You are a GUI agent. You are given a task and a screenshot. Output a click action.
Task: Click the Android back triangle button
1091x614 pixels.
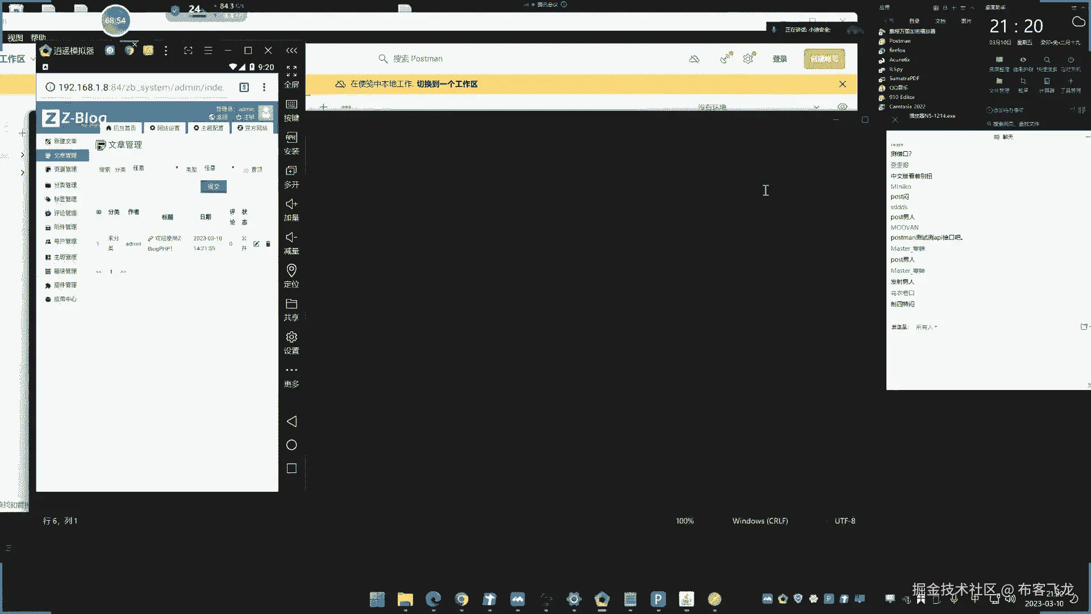click(x=292, y=421)
